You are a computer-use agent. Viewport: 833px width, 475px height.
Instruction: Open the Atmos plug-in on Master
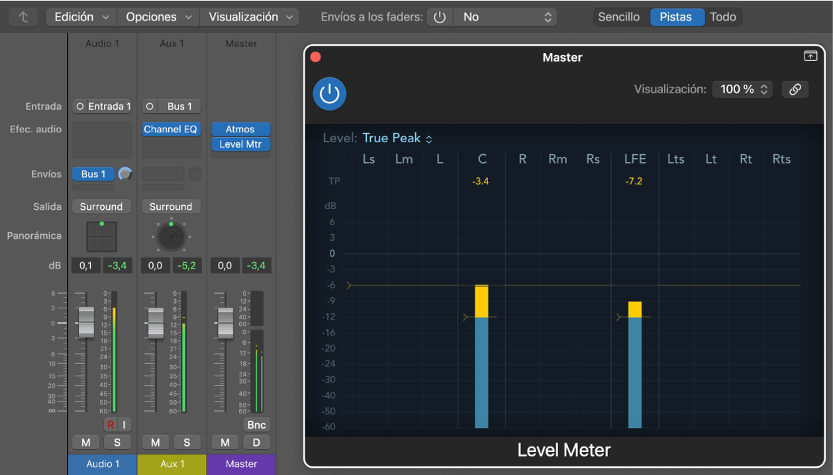click(x=241, y=129)
